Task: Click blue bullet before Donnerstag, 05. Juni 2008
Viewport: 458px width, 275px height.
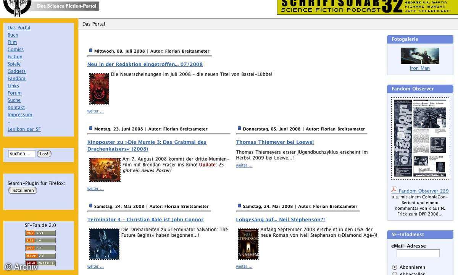Action: point(239,128)
